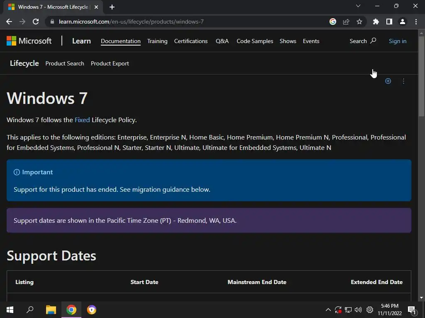Click the network tray icon
Screen dimensions: 425x318
[348, 310]
